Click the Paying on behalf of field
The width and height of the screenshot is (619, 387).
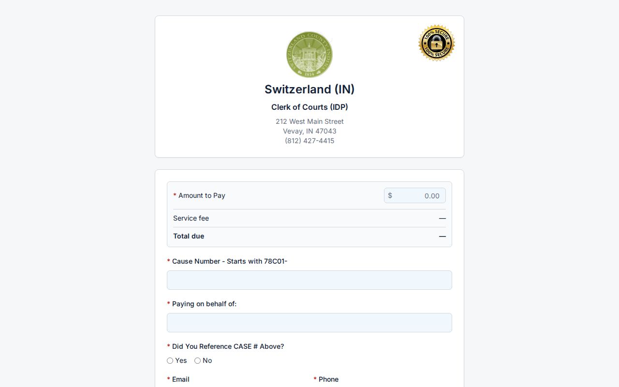coord(309,323)
